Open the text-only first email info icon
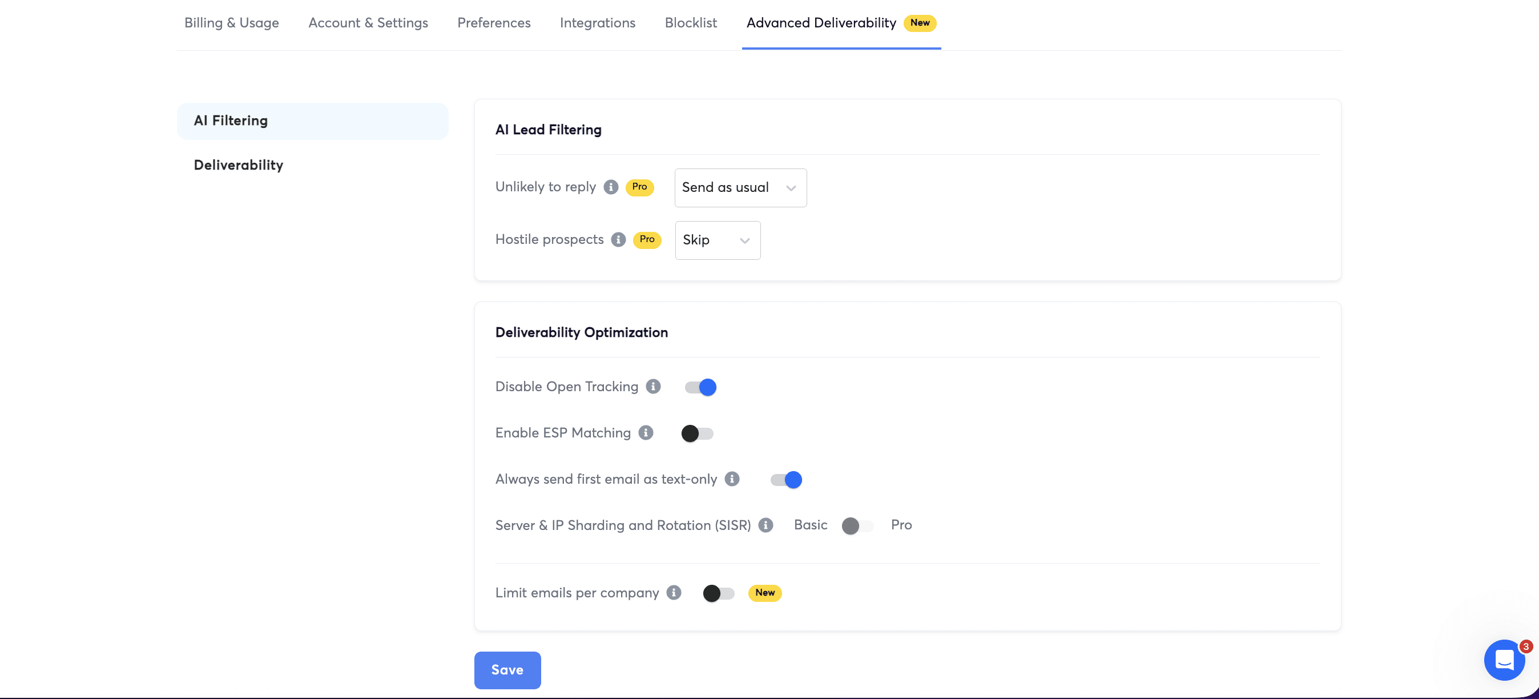 (732, 479)
